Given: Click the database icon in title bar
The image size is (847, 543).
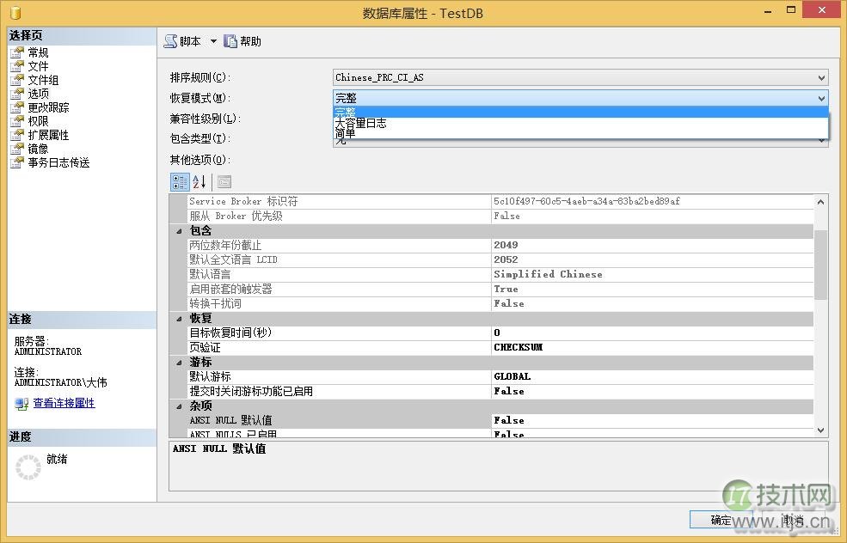Looking at the screenshot, I should click(x=15, y=12).
